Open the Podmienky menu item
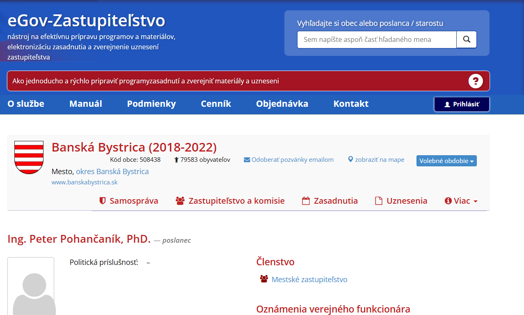 pos(151,104)
